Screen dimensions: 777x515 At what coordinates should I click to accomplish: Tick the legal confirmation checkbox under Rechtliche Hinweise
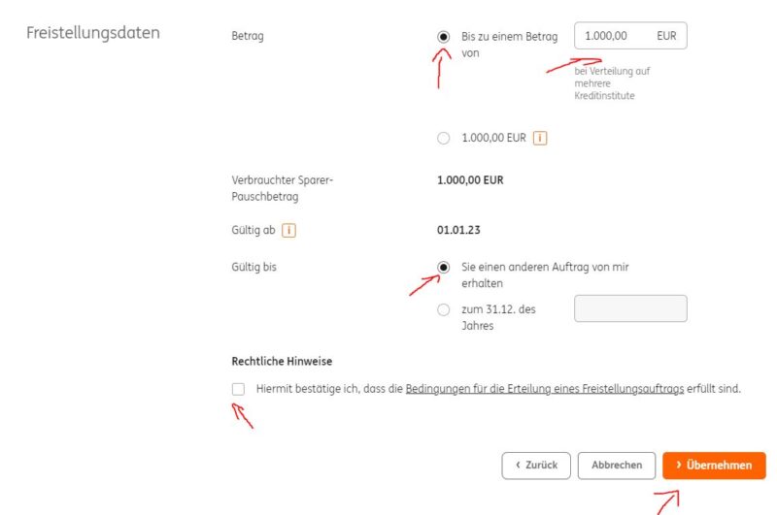[x=239, y=389]
